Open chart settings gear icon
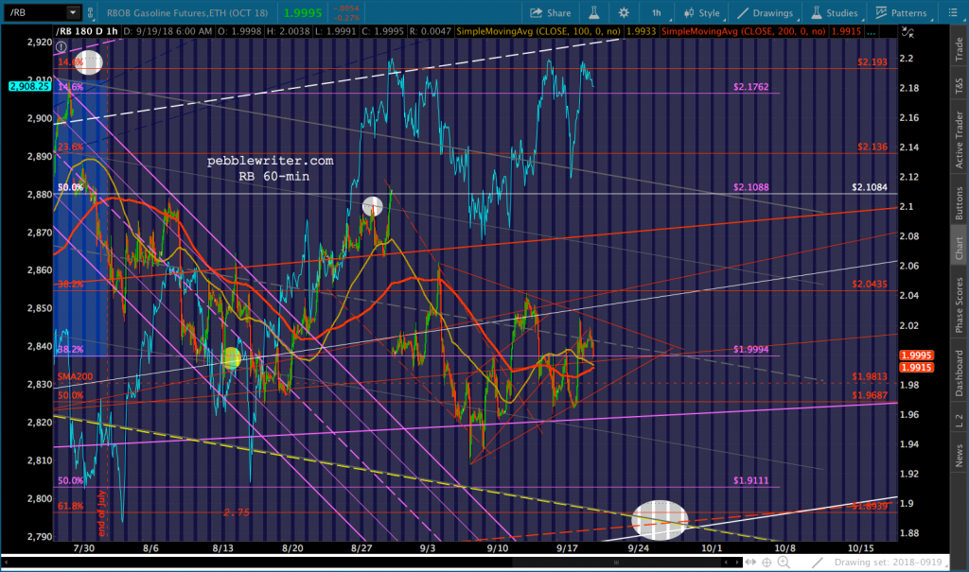This screenshot has width=969, height=572. (624, 13)
